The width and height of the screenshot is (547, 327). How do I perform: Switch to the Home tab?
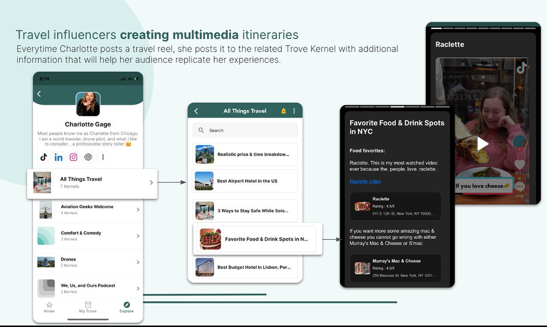click(x=49, y=307)
